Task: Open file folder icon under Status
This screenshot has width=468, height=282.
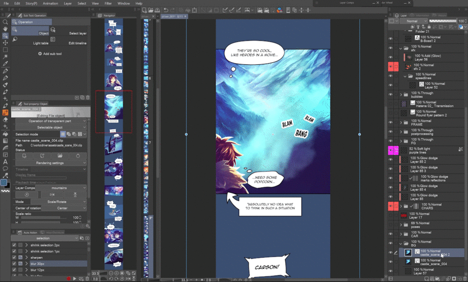Action: click(60, 155)
